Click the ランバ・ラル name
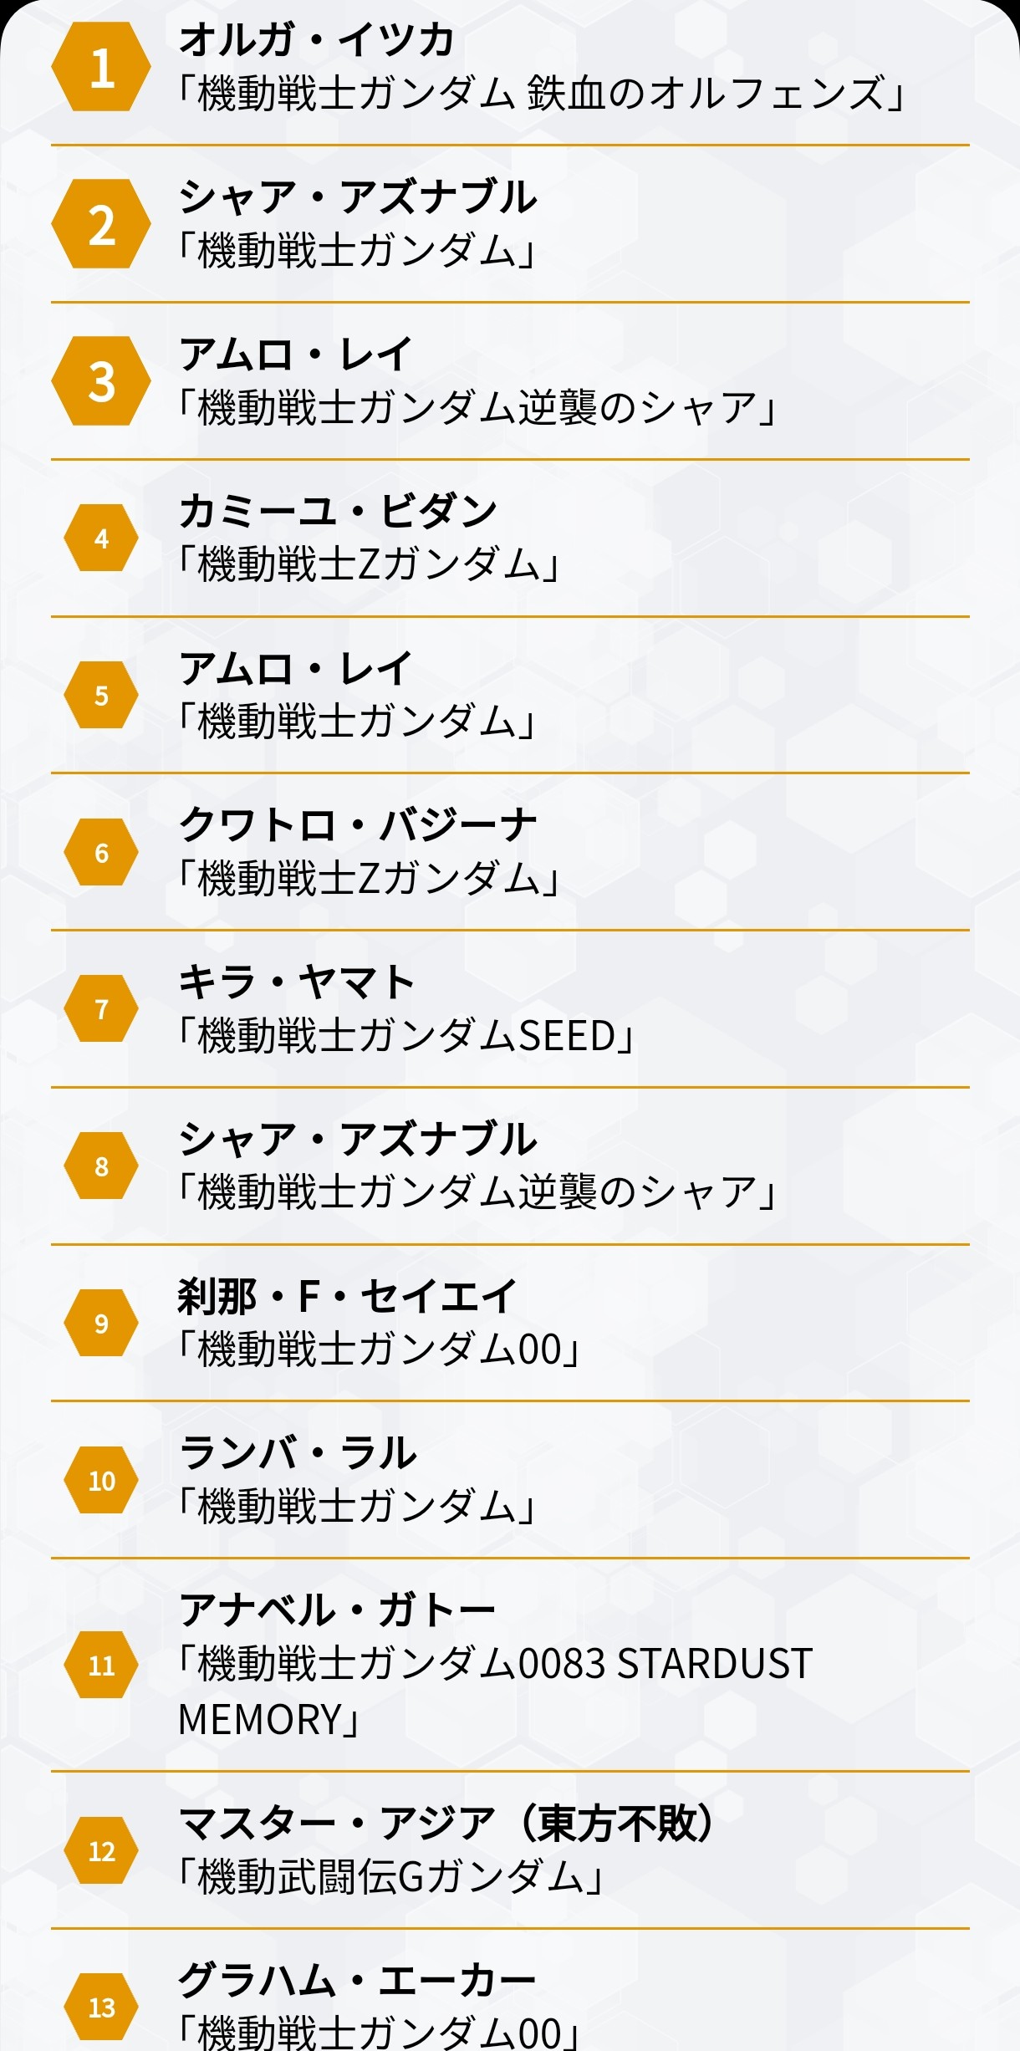Image resolution: width=1020 pixels, height=2051 pixels. coord(298,1453)
